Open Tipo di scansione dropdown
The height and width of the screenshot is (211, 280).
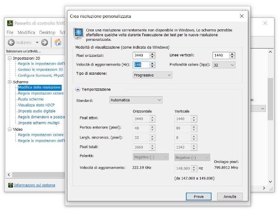tap(152, 75)
